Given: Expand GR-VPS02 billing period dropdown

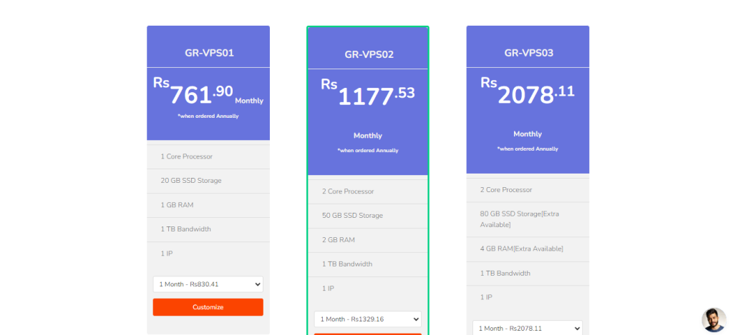Looking at the screenshot, I should (367, 319).
